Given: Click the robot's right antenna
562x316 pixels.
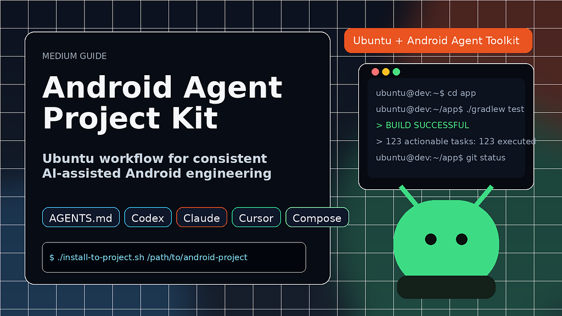Looking at the screenshot, I should 484,196.
